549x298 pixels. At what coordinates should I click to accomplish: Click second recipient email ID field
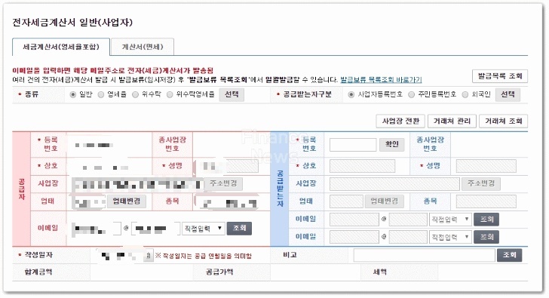pyautogui.click(x=354, y=237)
